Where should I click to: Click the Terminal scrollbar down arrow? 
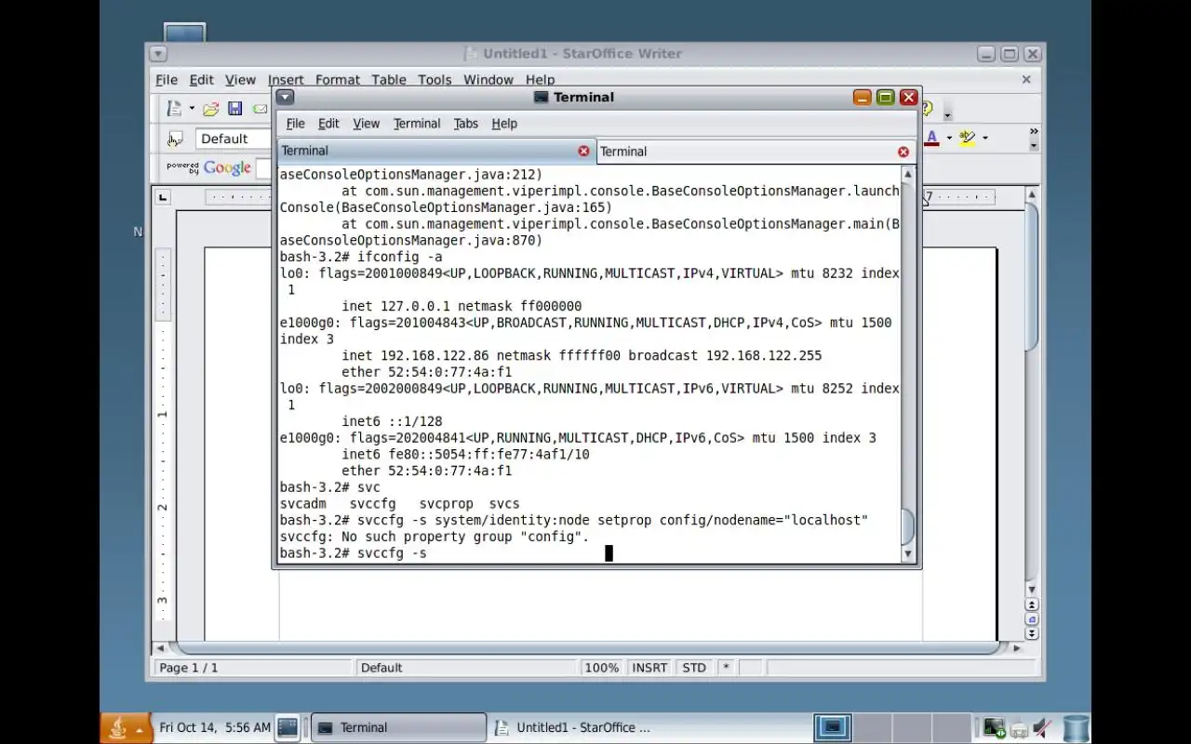point(908,554)
